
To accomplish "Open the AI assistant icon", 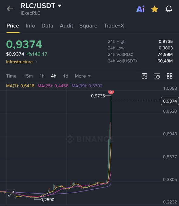I will (x=140, y=9).
